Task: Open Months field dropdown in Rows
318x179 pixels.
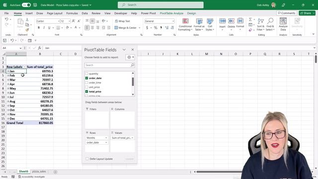Action: 106,138
